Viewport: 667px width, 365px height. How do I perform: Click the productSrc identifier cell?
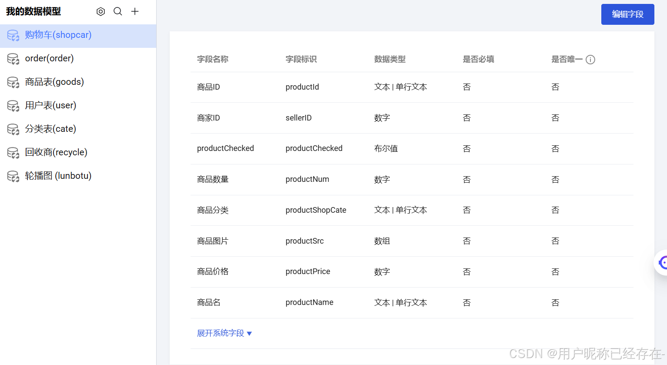[x=305, y=241]
